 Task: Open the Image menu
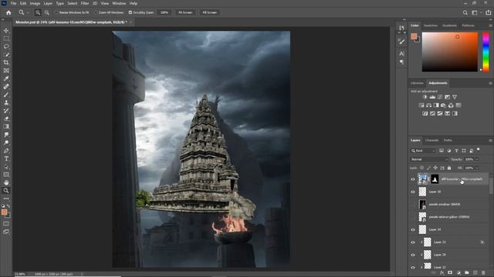(x=35, y=3)
